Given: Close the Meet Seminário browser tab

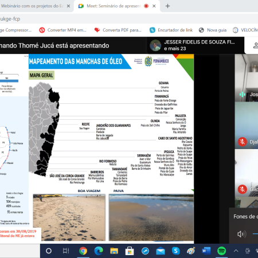Looking at the screenshot, I should tap(154, 6).
